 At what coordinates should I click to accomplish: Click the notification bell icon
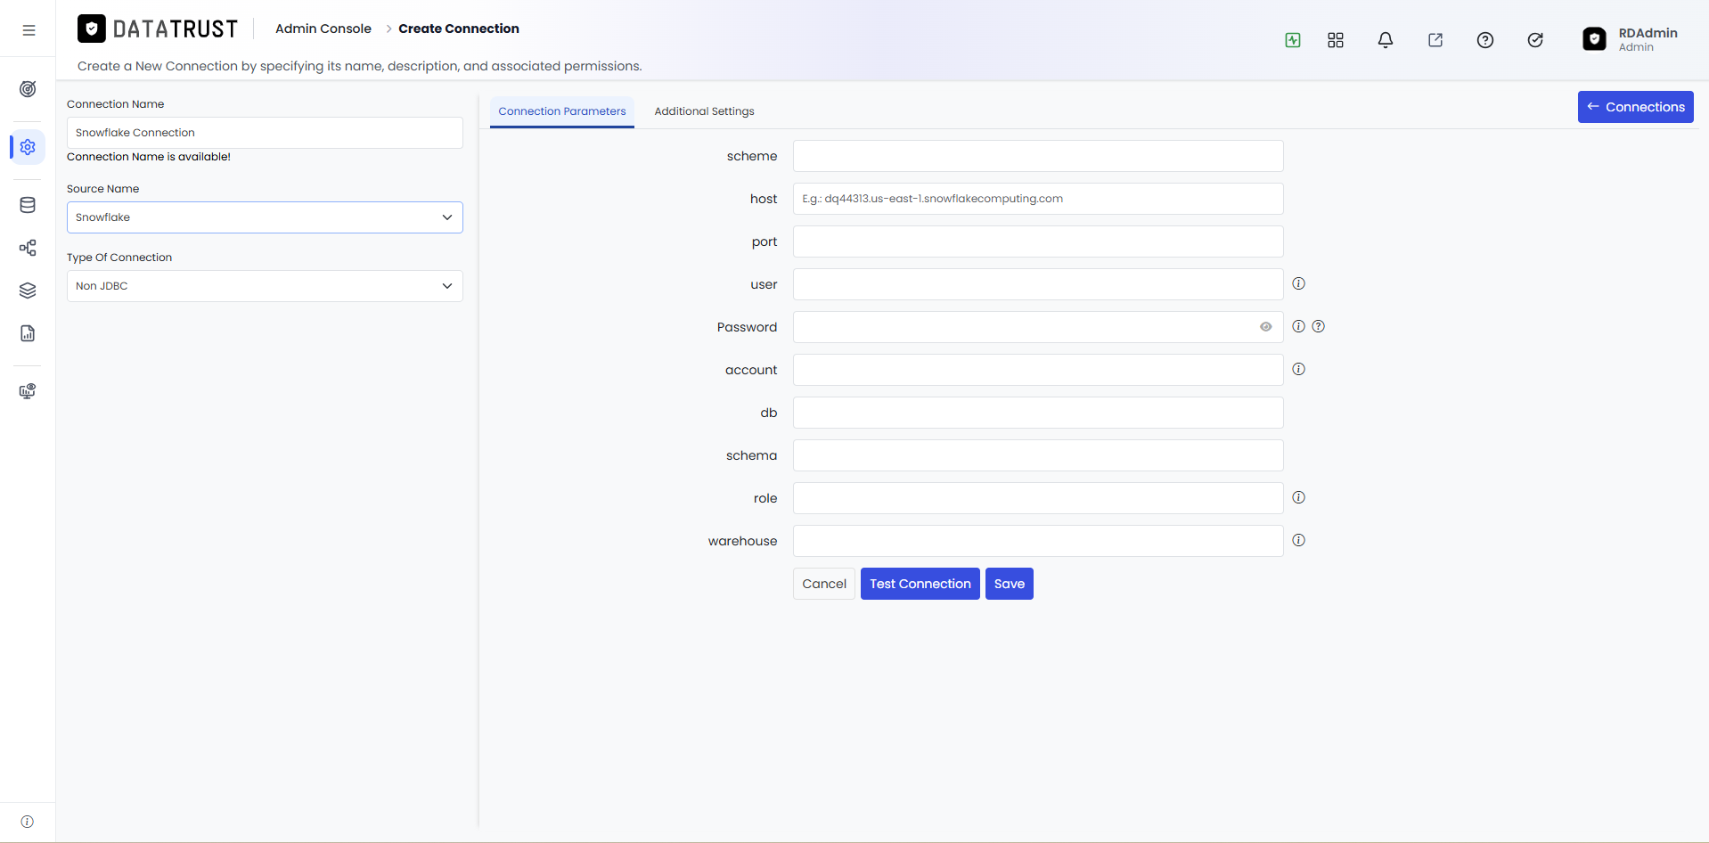(x=1386, y=40)
